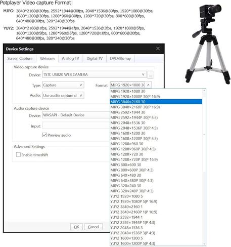Click the format list scrollbar down arrow
Screen dimensions: 231x247
(x=204, y=244)
